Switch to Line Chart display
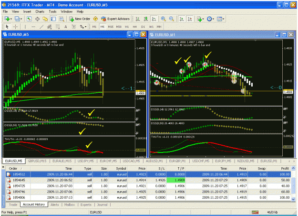The width and height of the screenshot is (298, 216). tap(154, 19)
